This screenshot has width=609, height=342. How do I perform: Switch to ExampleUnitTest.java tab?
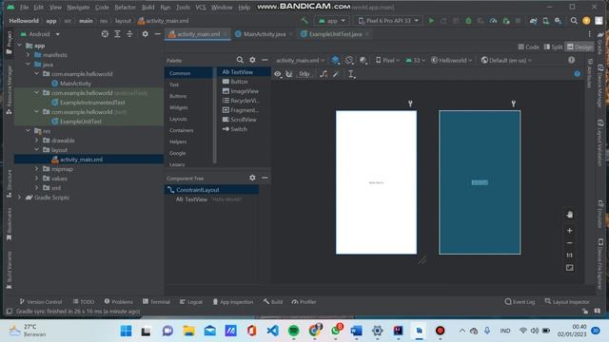[335, 34]
